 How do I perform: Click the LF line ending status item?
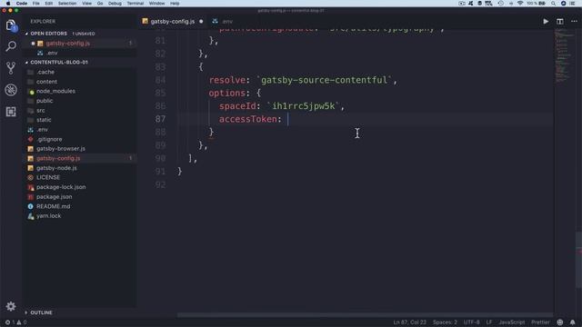(489, 322)
